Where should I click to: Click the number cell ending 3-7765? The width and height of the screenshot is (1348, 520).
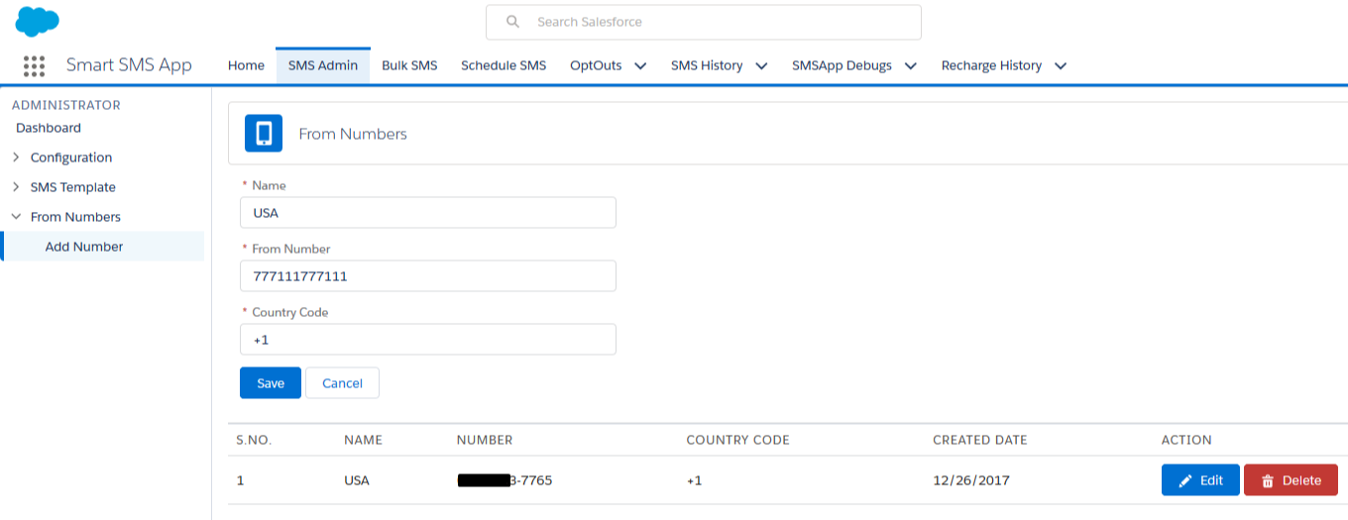point(505,480)
